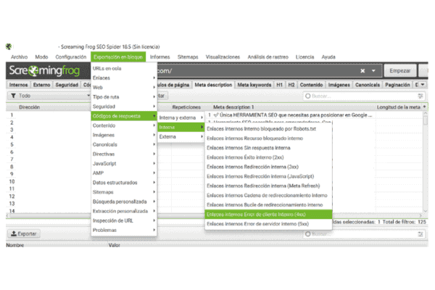435x290 pixels.
Task: Click the Empezar button
Action: [399, 71]
